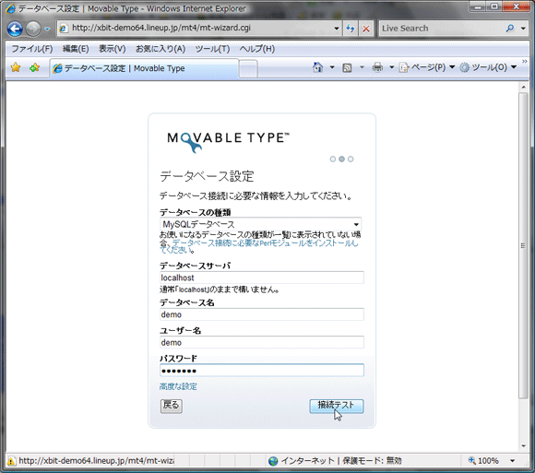Click the toolbar overflow chevron
The width and height of the screenshot is (535, 473).
(525, 61)
